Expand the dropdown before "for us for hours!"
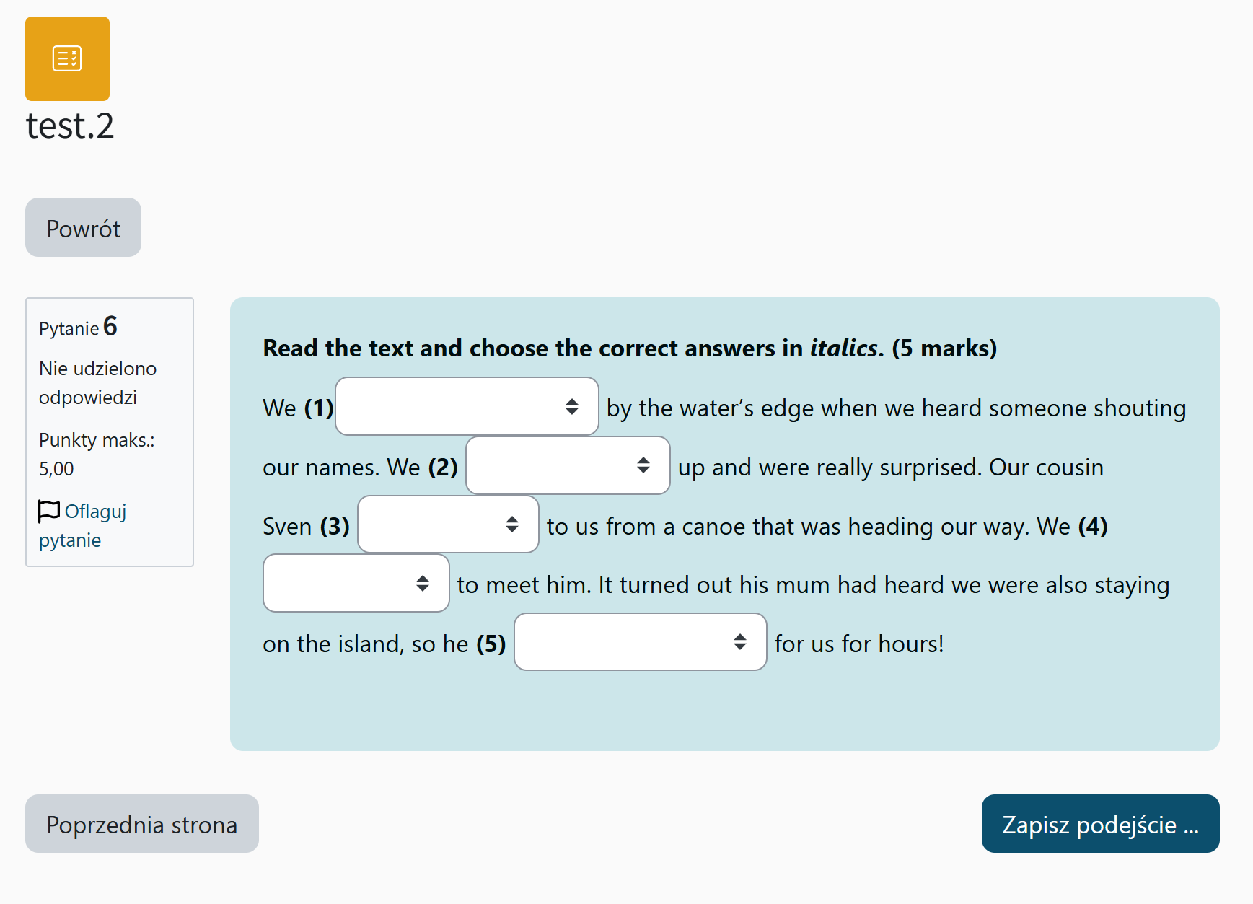 (x=639, y=642)
